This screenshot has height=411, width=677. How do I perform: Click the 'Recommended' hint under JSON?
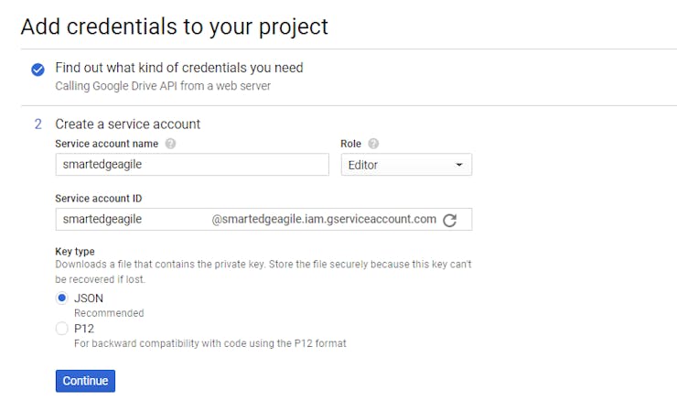(109, 313)
